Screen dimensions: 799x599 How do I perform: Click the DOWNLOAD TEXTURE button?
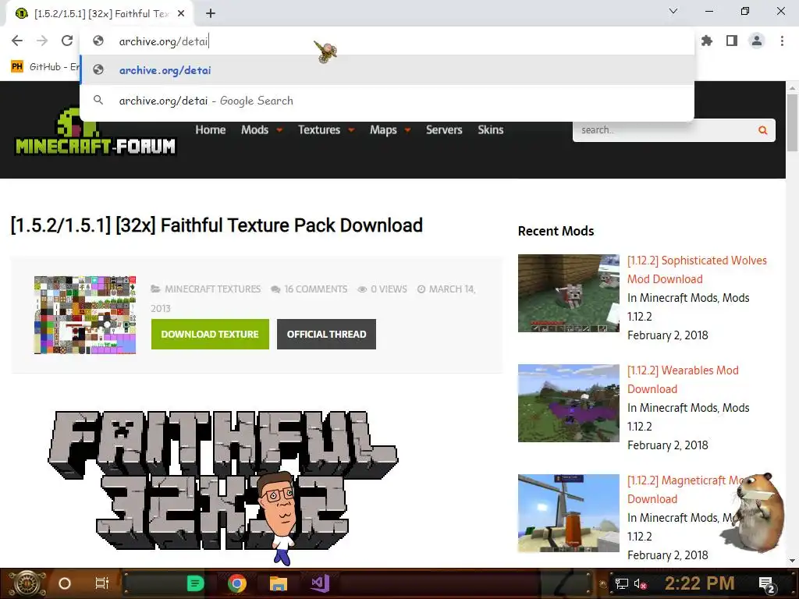[210, 334]
